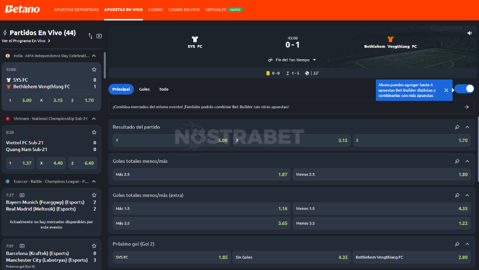Open the Fin del 1er. tiempo dropdown
479x270 pixels.
[x=292, y=60]
